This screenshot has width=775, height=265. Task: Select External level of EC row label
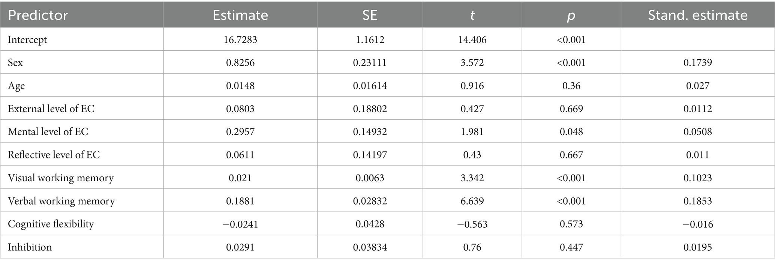pos(51,108)
